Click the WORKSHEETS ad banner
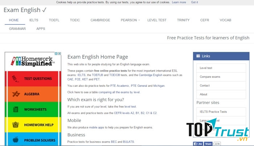 [x=33, y=109]
